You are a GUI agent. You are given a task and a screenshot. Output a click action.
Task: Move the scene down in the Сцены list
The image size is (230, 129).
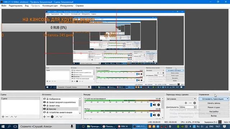[15, 117]
